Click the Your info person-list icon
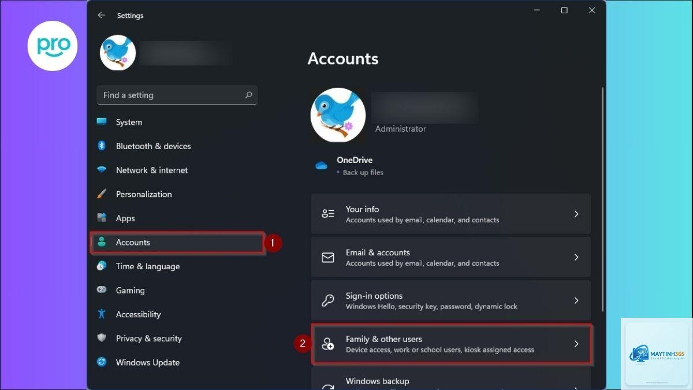 tap(328, 214)
